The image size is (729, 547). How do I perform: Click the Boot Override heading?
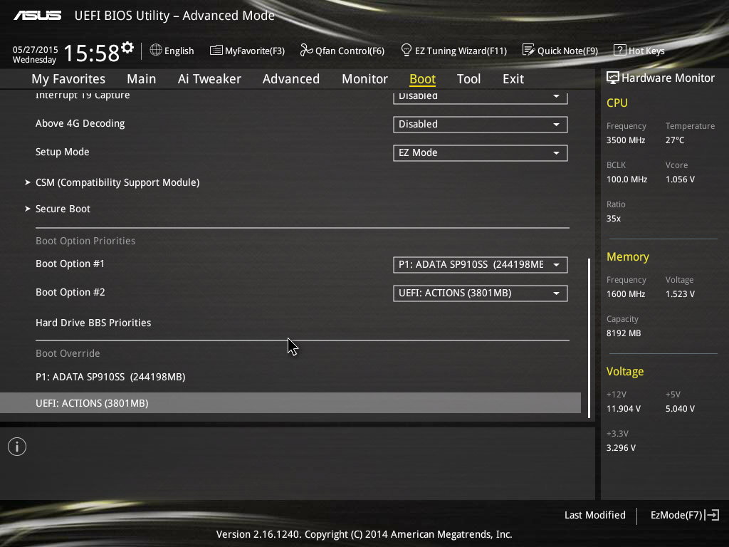coord(68,353)
